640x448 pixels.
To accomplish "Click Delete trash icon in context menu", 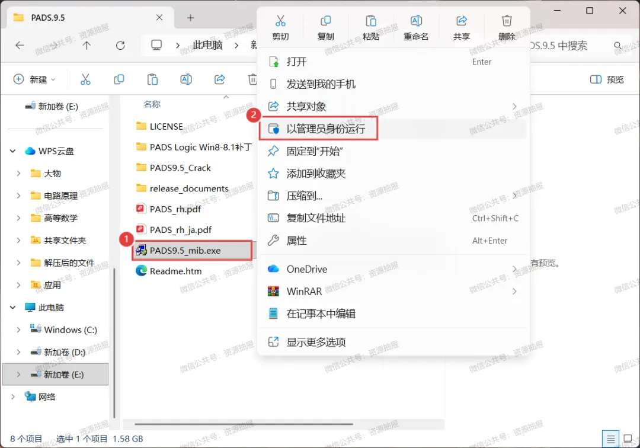I will tap(507, 27).
